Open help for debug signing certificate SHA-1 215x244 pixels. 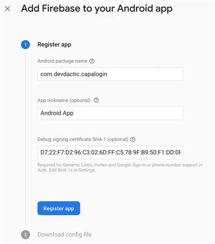tap(132, 139)
